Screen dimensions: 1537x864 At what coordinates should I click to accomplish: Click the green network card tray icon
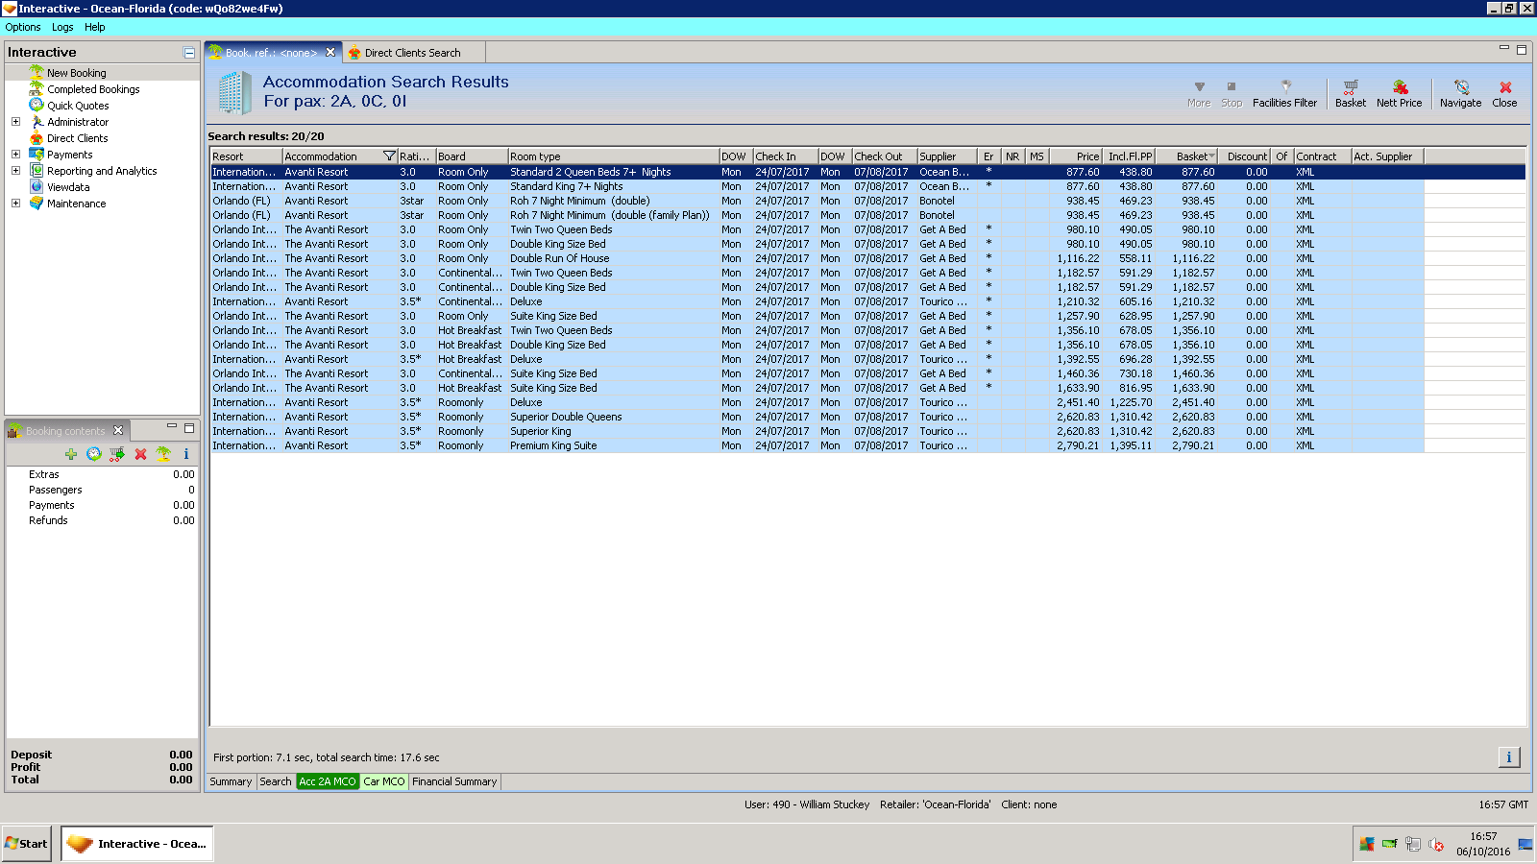1390,845
